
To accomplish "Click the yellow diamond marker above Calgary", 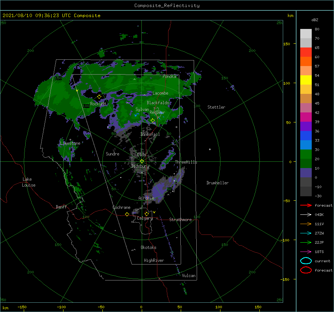I will tap(147, 214).
